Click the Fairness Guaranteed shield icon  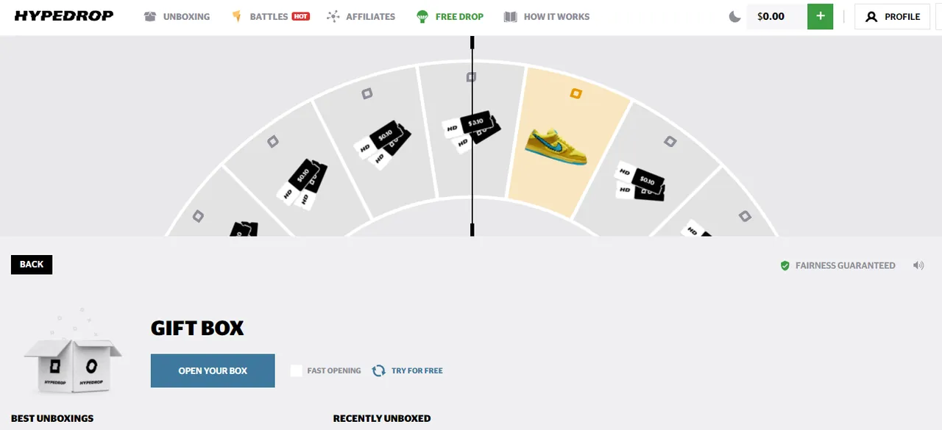tap(785, 265)
